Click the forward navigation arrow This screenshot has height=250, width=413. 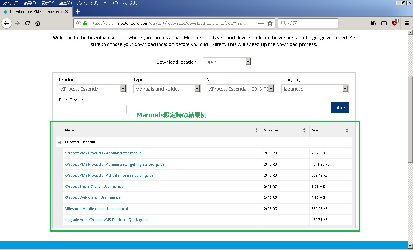pyautogui.click(x=17, y=23)
